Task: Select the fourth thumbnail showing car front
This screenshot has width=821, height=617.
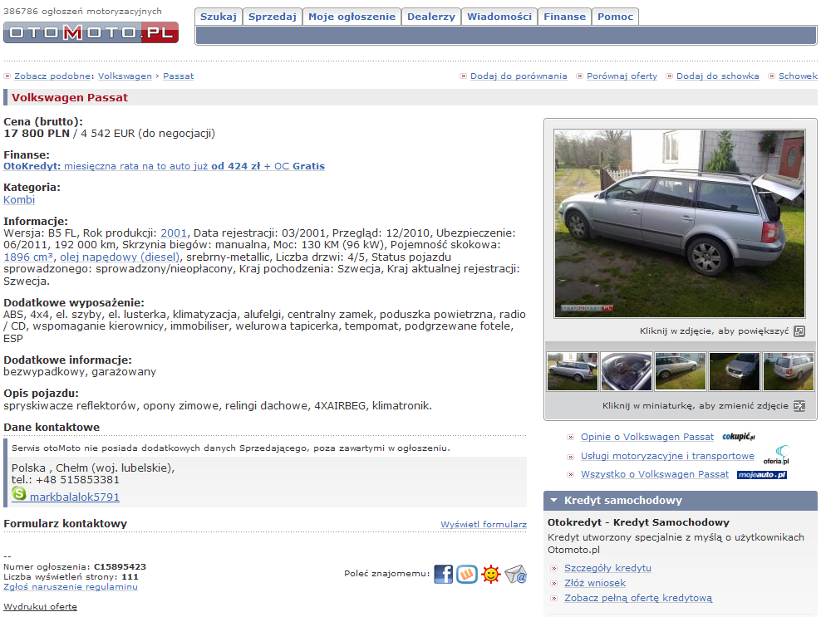Action: pos(734,371)
